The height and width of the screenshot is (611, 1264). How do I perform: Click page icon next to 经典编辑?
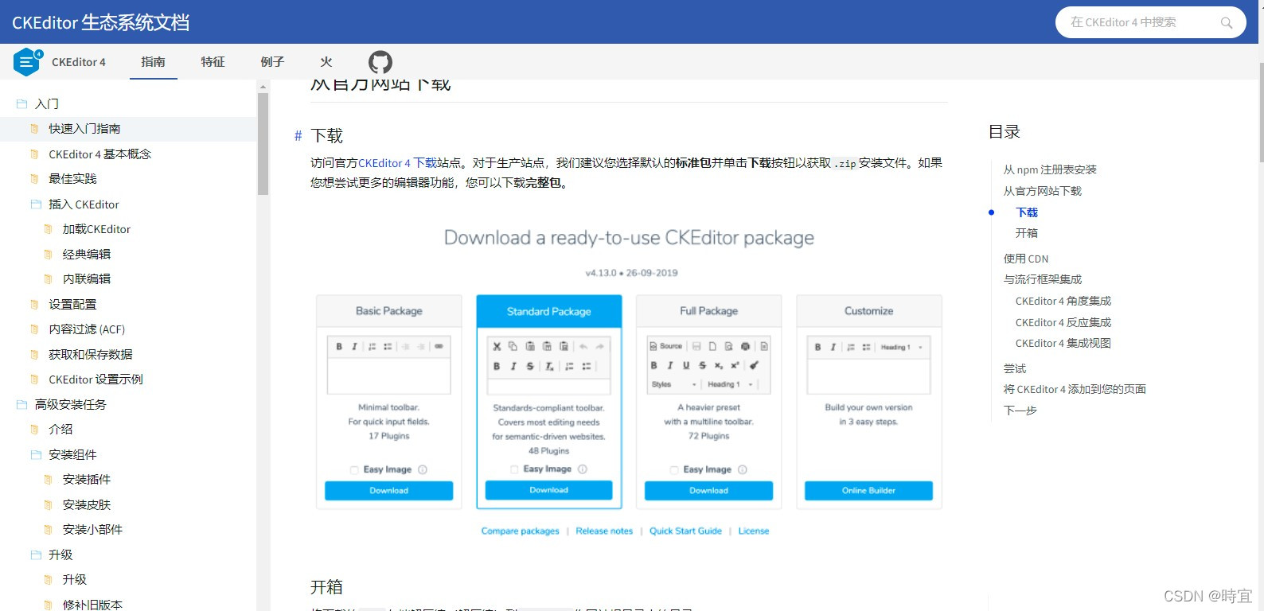point(48,255)
